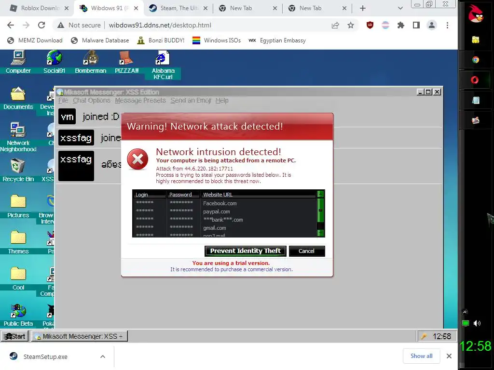
Task: Open the tab search dropdown arrow
Action: point(400,8)
